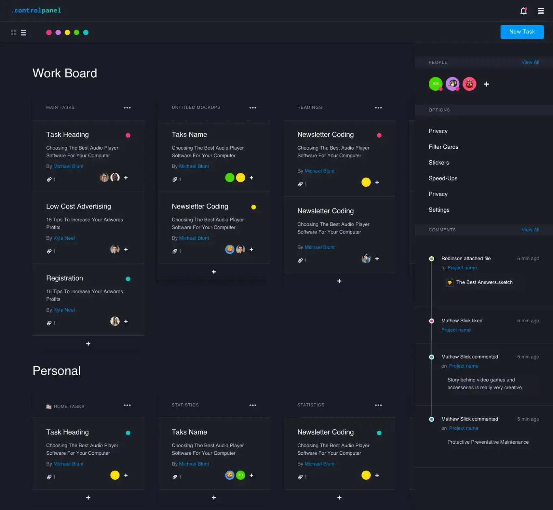Add a new card under Untitled Mockups
The image size is (553, 510).
(x=214, y=272)
